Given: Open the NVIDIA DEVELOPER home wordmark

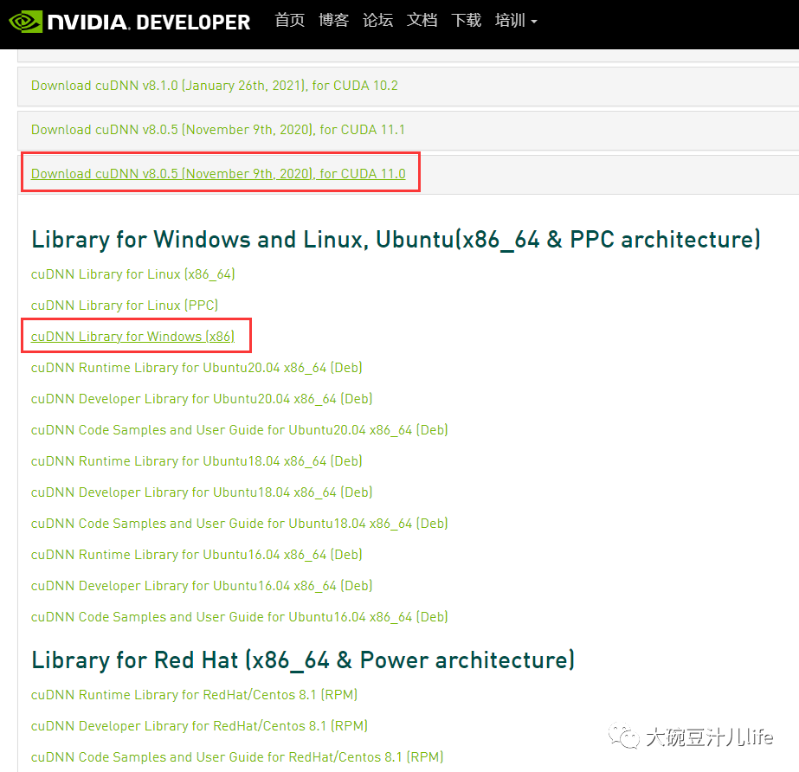Looking at the screenshot, I should click(x=149, y=22).
